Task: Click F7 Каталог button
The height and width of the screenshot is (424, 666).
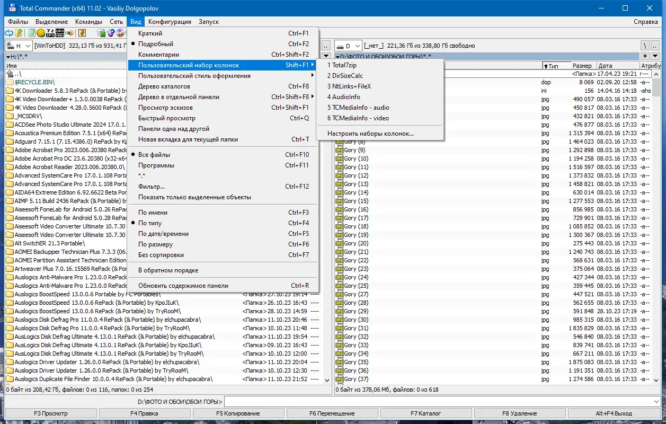Action: (425, 413)
